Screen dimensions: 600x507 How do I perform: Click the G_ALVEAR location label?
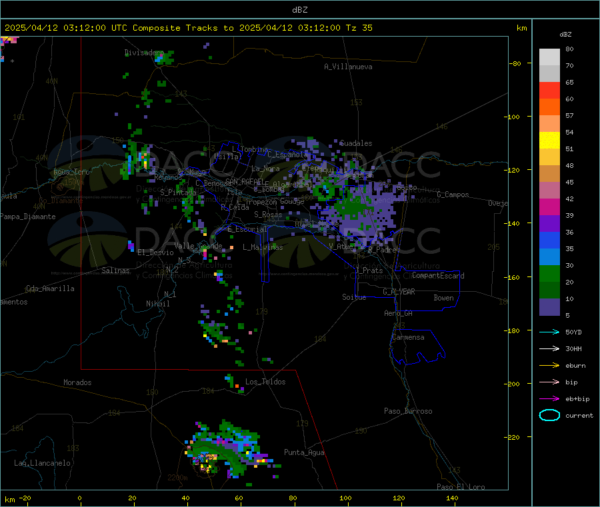click(399, 292)
